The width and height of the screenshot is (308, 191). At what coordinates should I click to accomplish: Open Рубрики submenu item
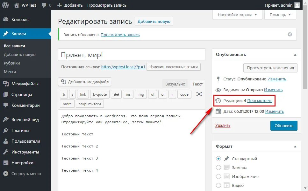[x=12, y=63]
